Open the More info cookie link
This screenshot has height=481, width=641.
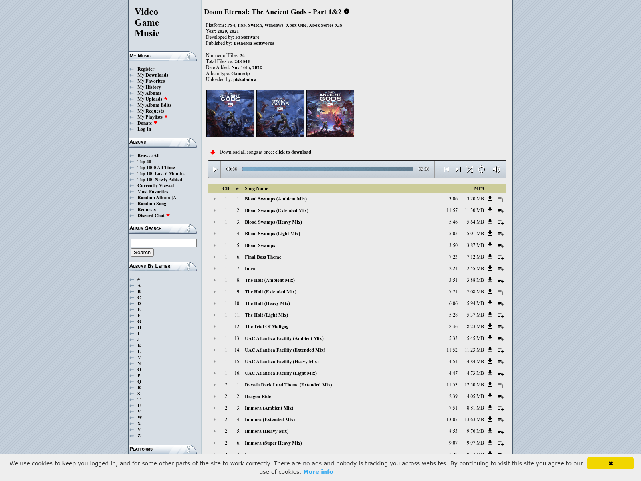coord(318,472)
